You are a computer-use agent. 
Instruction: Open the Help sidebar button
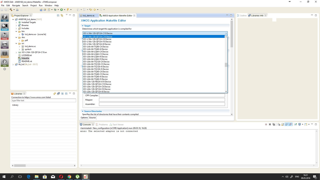(x=4, y=63)
